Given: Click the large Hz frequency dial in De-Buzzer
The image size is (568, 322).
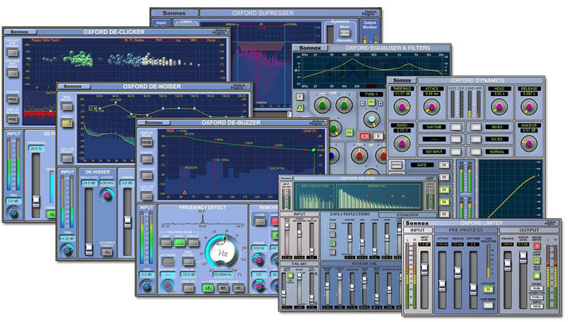Looking at the screenshot, I should click(222, 252).
